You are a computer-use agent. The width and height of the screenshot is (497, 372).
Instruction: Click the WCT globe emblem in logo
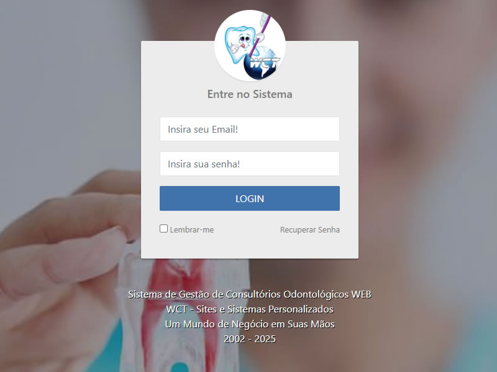click(x=262, y=63)
